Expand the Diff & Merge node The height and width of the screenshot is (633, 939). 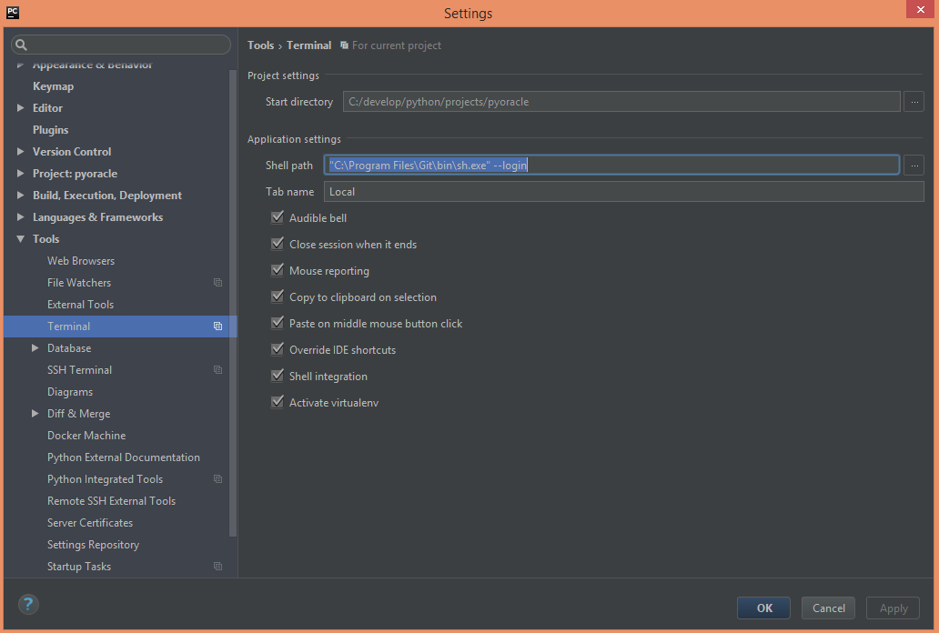[35, 413]
